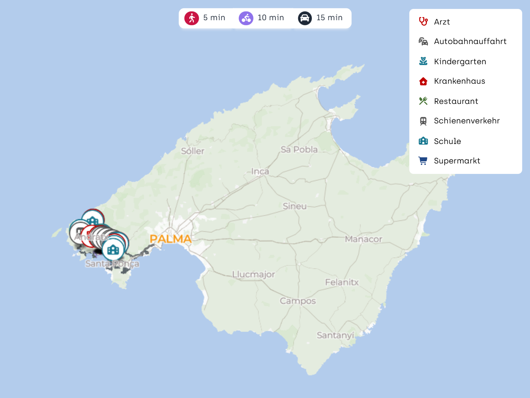
Task: Open the school marker above Santa Ponça
Action: click(113, 249)
